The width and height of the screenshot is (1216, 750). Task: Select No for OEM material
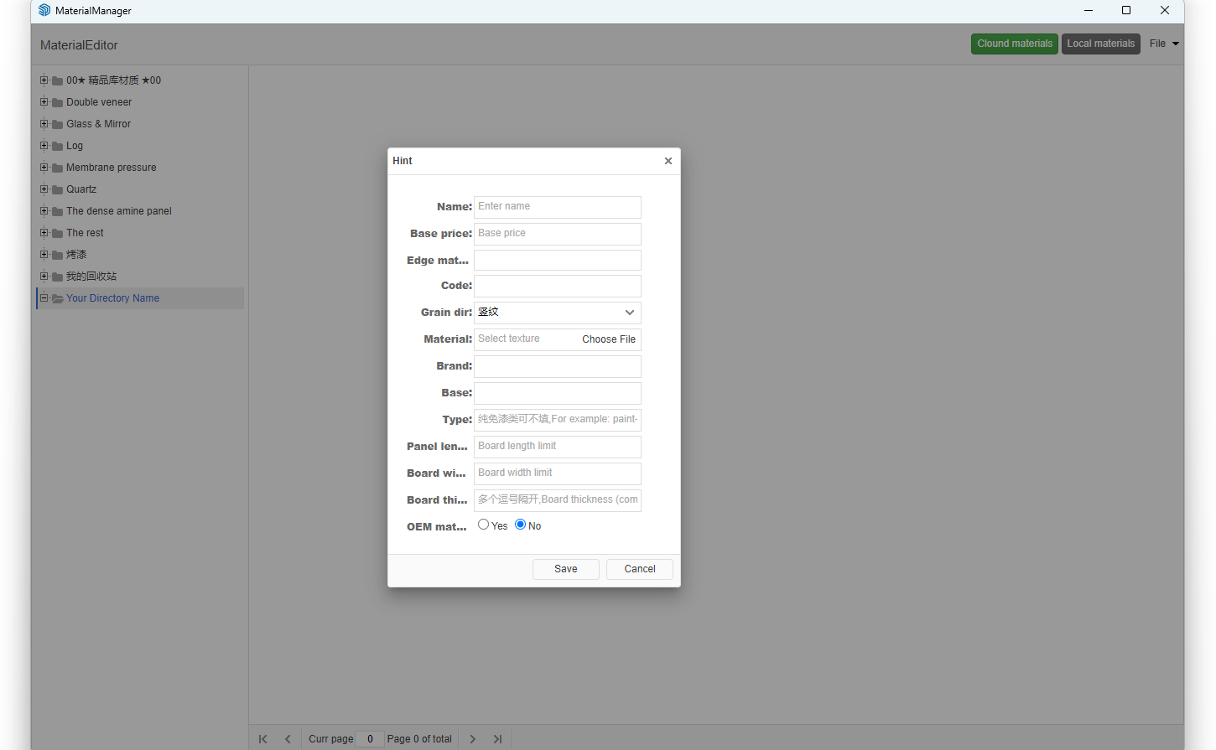520,525
